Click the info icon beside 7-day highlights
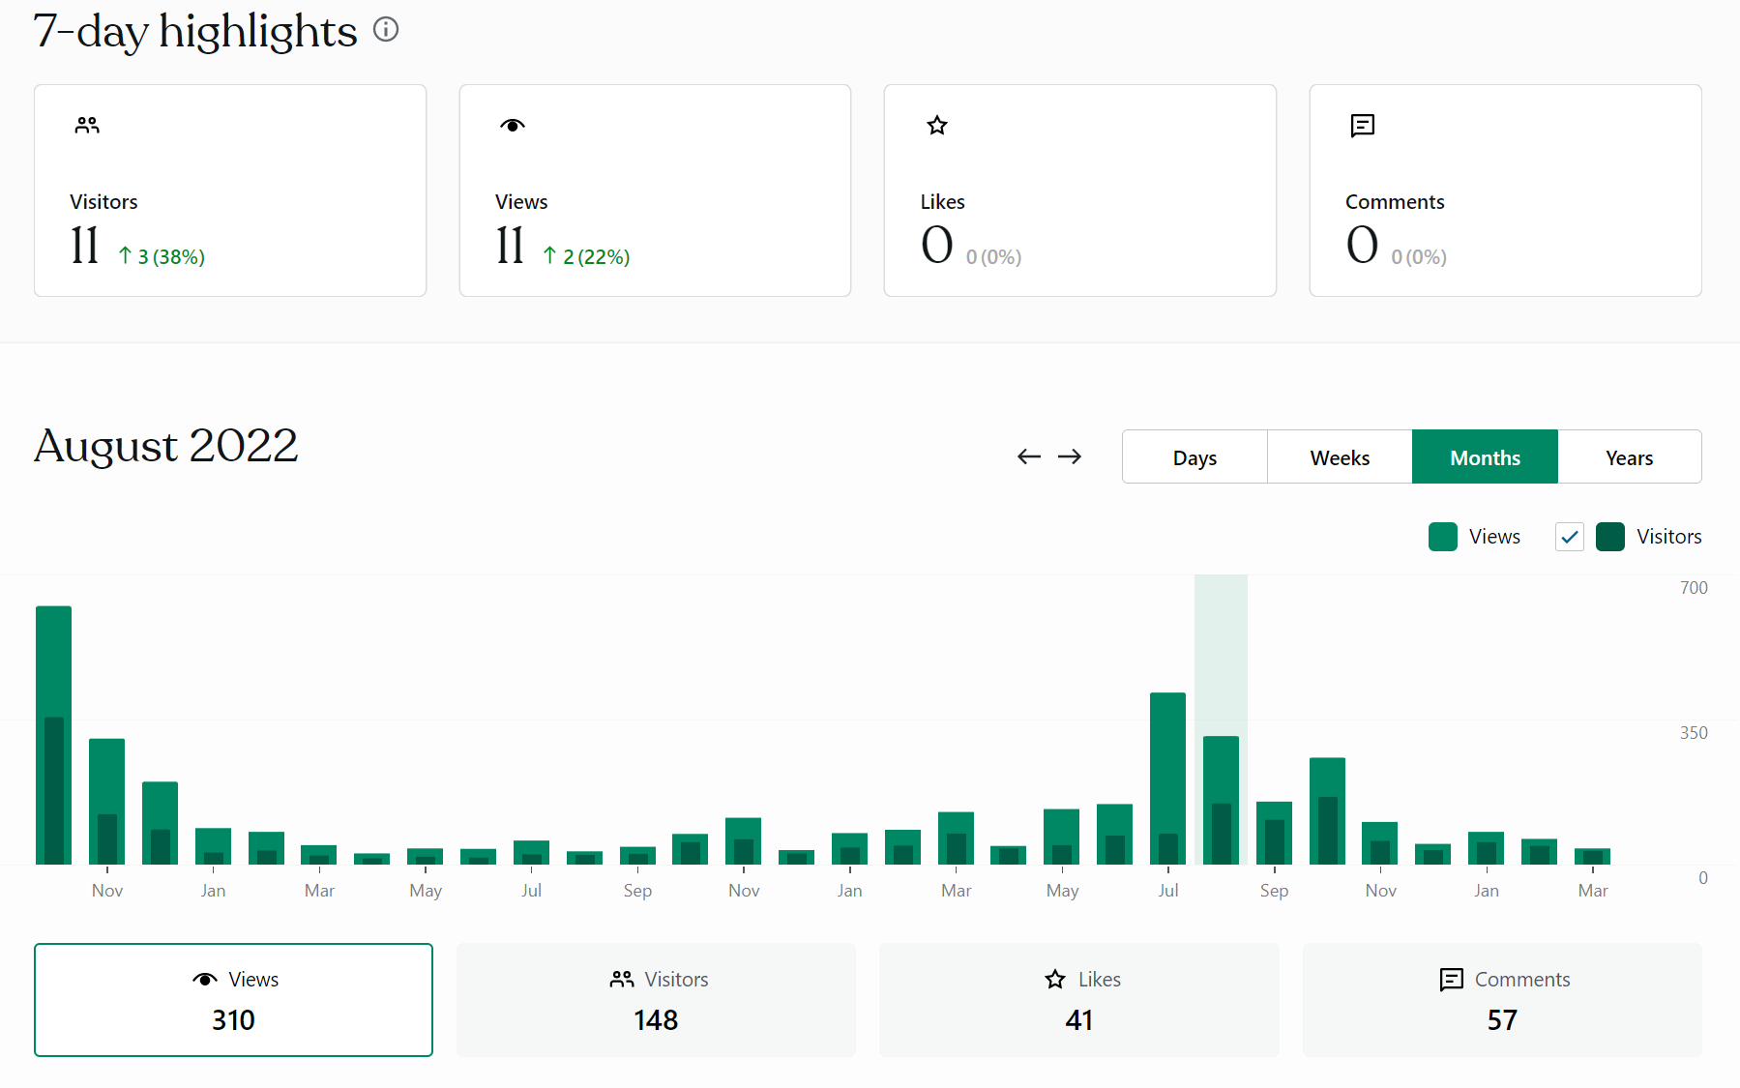Image resolution: width=1740 pixels, height=1088 pixels. point(386,30)
